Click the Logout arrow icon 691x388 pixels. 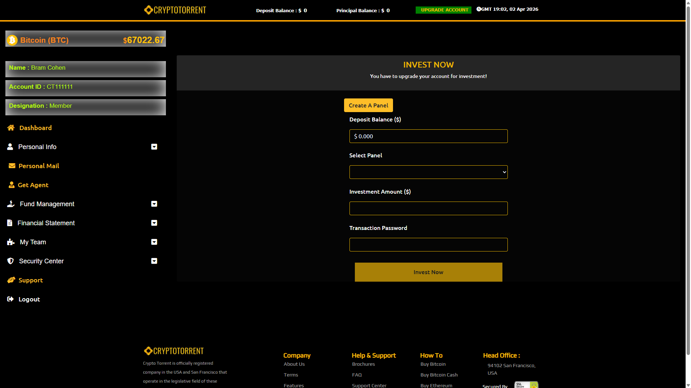[x=10, y=299]
